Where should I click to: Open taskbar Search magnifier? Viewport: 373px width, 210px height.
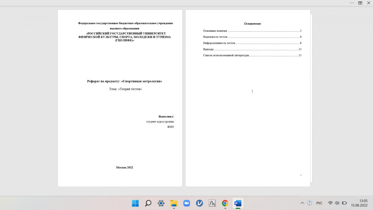coord(148,203)
